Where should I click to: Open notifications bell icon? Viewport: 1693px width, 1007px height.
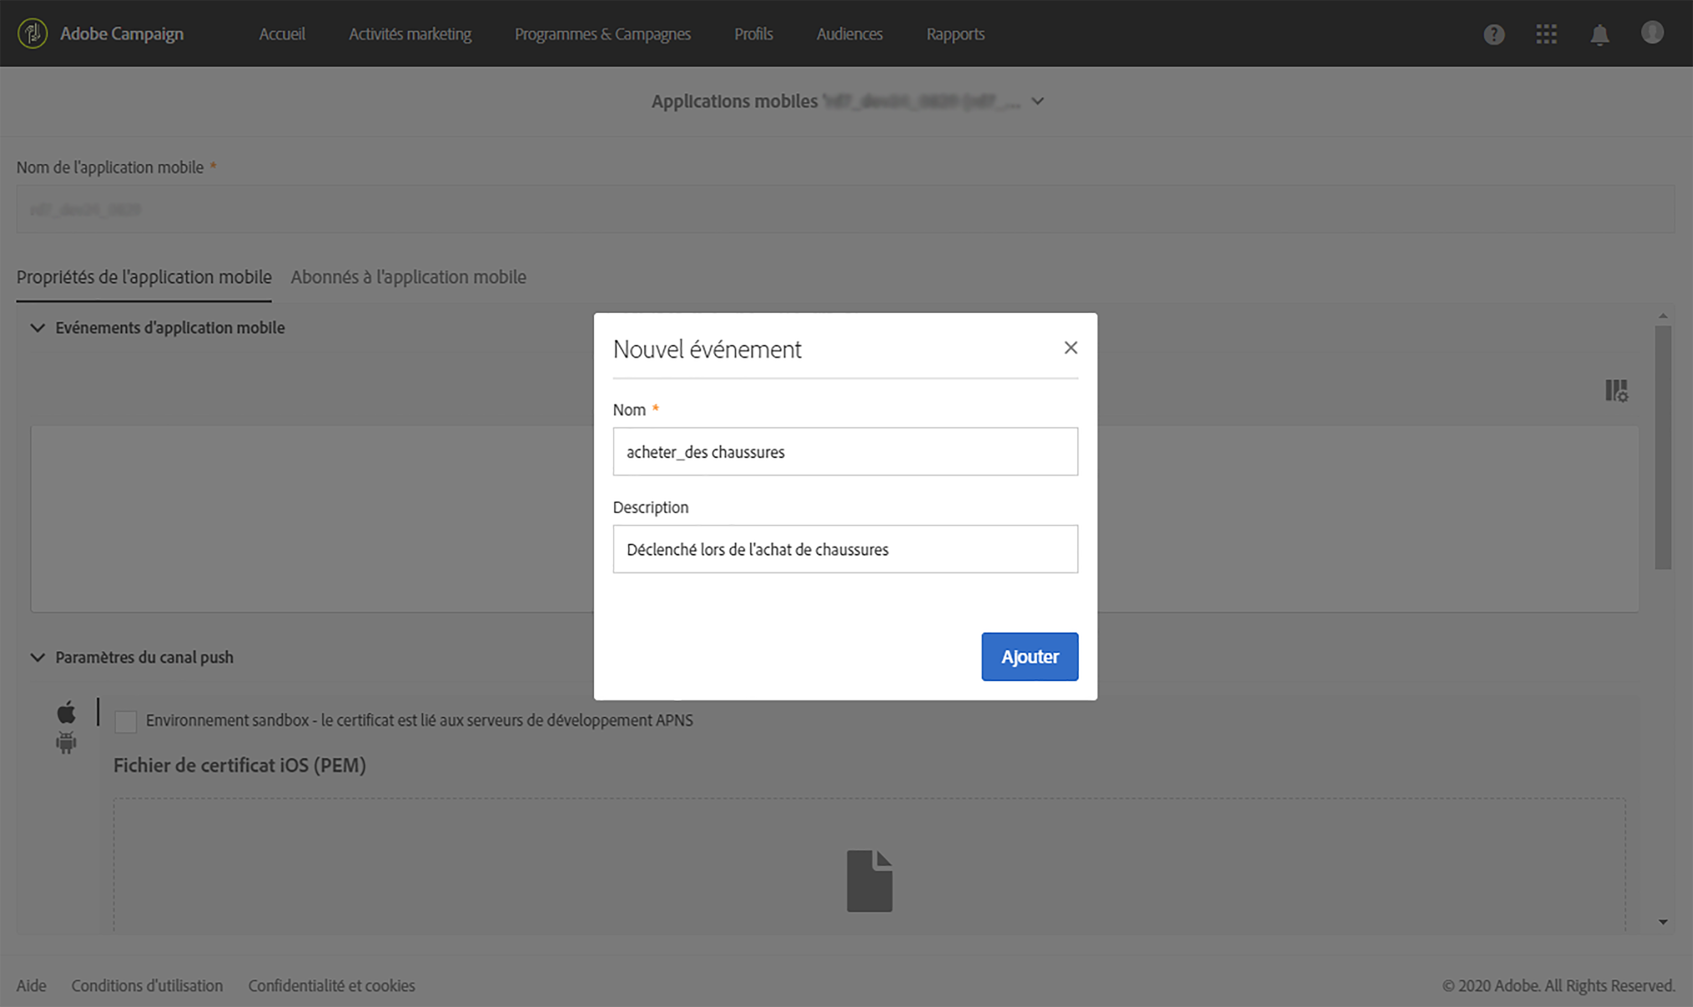click(x=1600, y=34)
